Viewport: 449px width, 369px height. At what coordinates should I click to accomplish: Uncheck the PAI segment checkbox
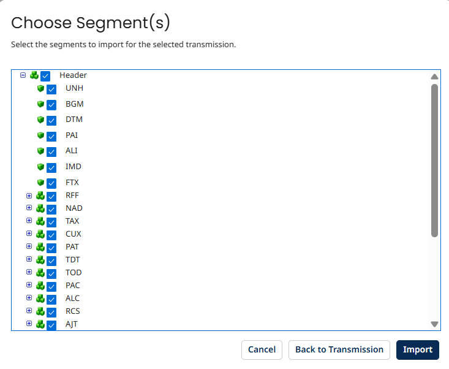pos(51,135)
